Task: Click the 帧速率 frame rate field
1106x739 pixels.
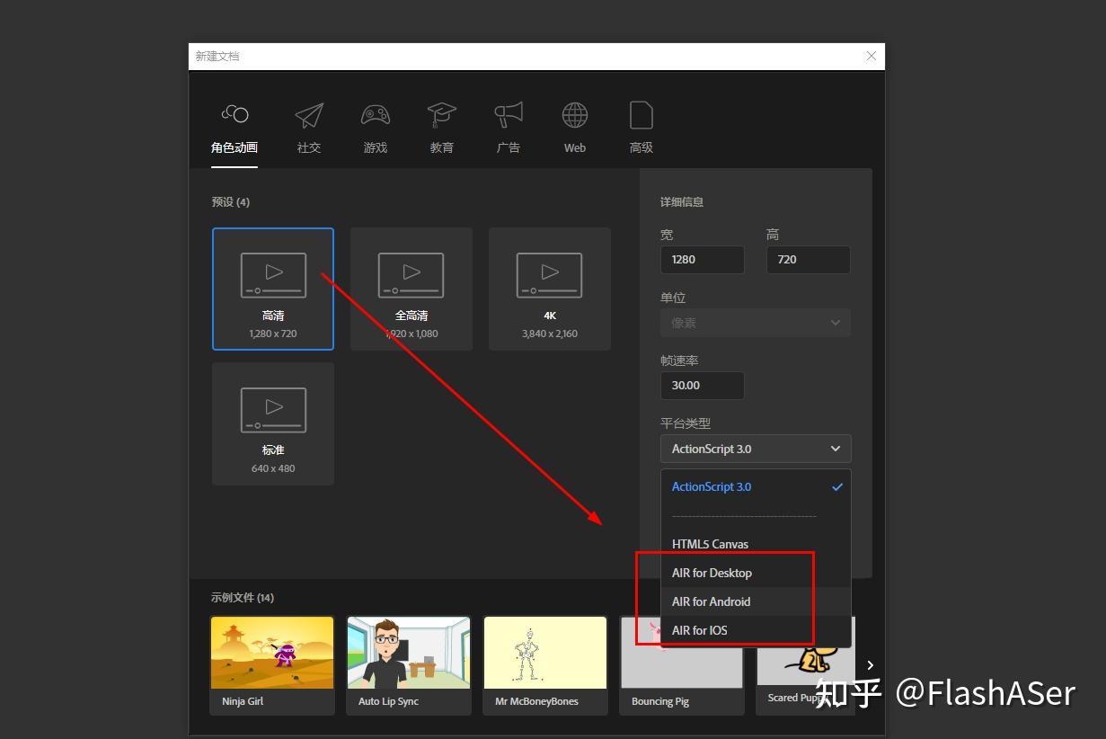Action: [702, 386]
